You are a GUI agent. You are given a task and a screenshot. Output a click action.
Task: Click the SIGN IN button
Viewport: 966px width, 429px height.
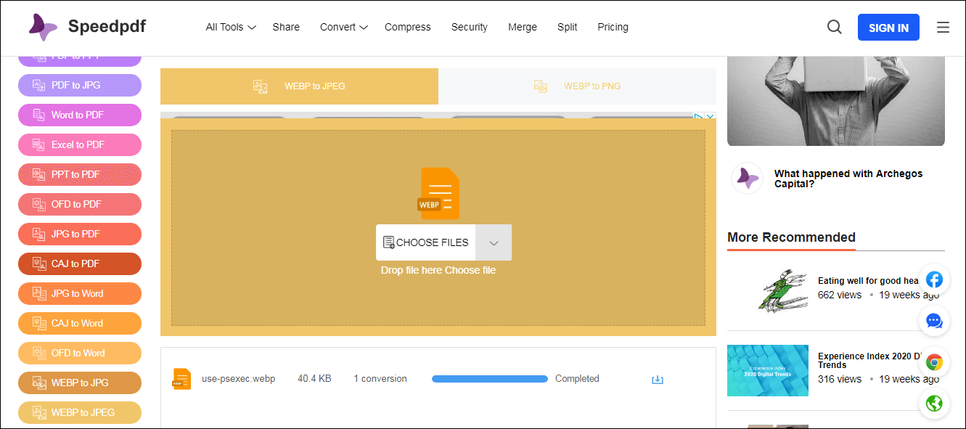tap(888, 28)
